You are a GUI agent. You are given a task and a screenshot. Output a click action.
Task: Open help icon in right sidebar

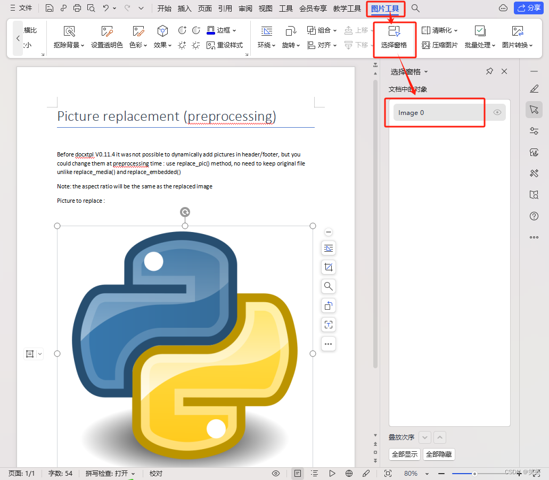534,216
